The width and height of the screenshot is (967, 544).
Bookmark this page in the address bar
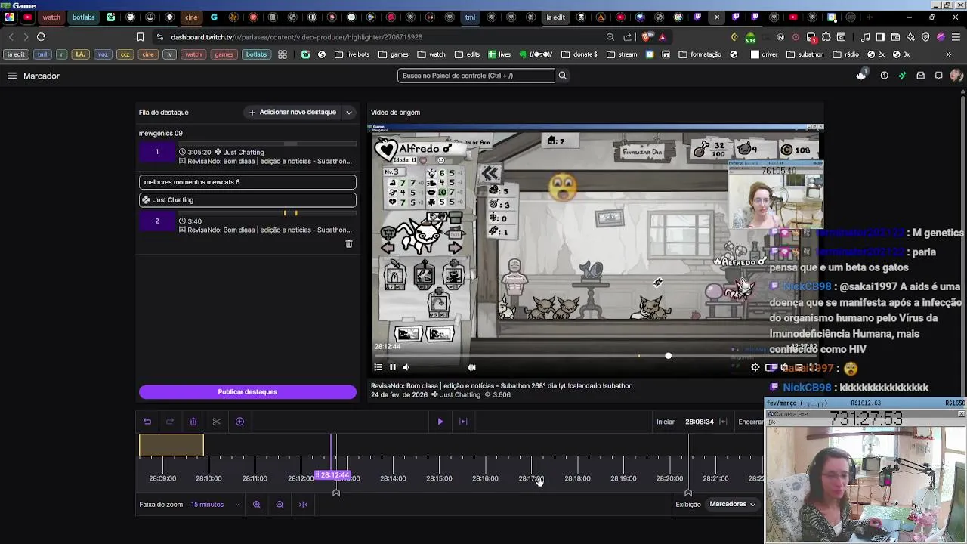141,36
